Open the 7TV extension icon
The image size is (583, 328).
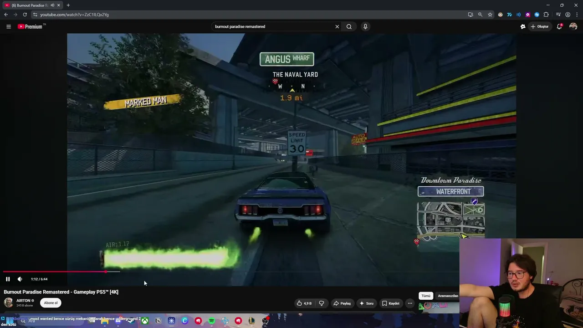point(510,15)
